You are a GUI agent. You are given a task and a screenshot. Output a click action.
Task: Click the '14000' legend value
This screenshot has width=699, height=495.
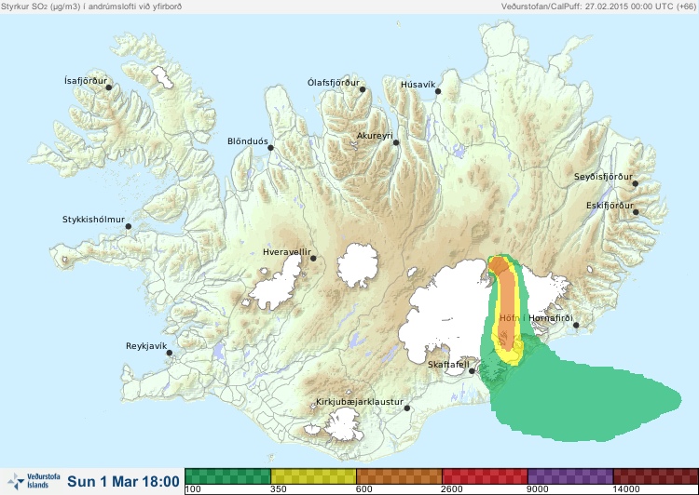point(626,489)
